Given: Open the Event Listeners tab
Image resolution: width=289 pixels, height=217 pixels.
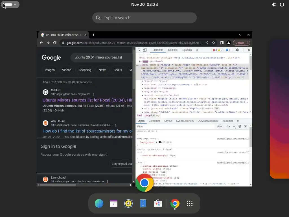Looking at the screenshot, I should coord(185,121).
